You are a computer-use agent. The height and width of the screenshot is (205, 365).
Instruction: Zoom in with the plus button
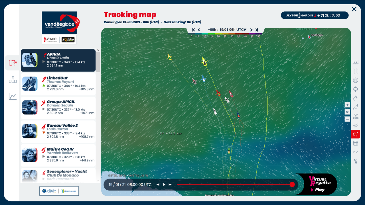(x=347, y=105)
